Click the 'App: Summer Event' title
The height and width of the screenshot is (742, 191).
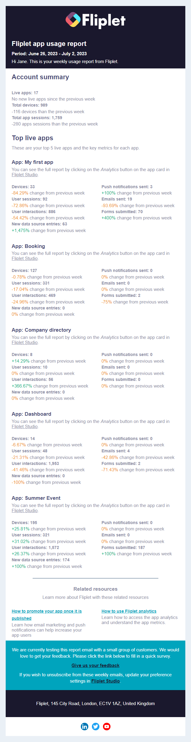[36, 498]
